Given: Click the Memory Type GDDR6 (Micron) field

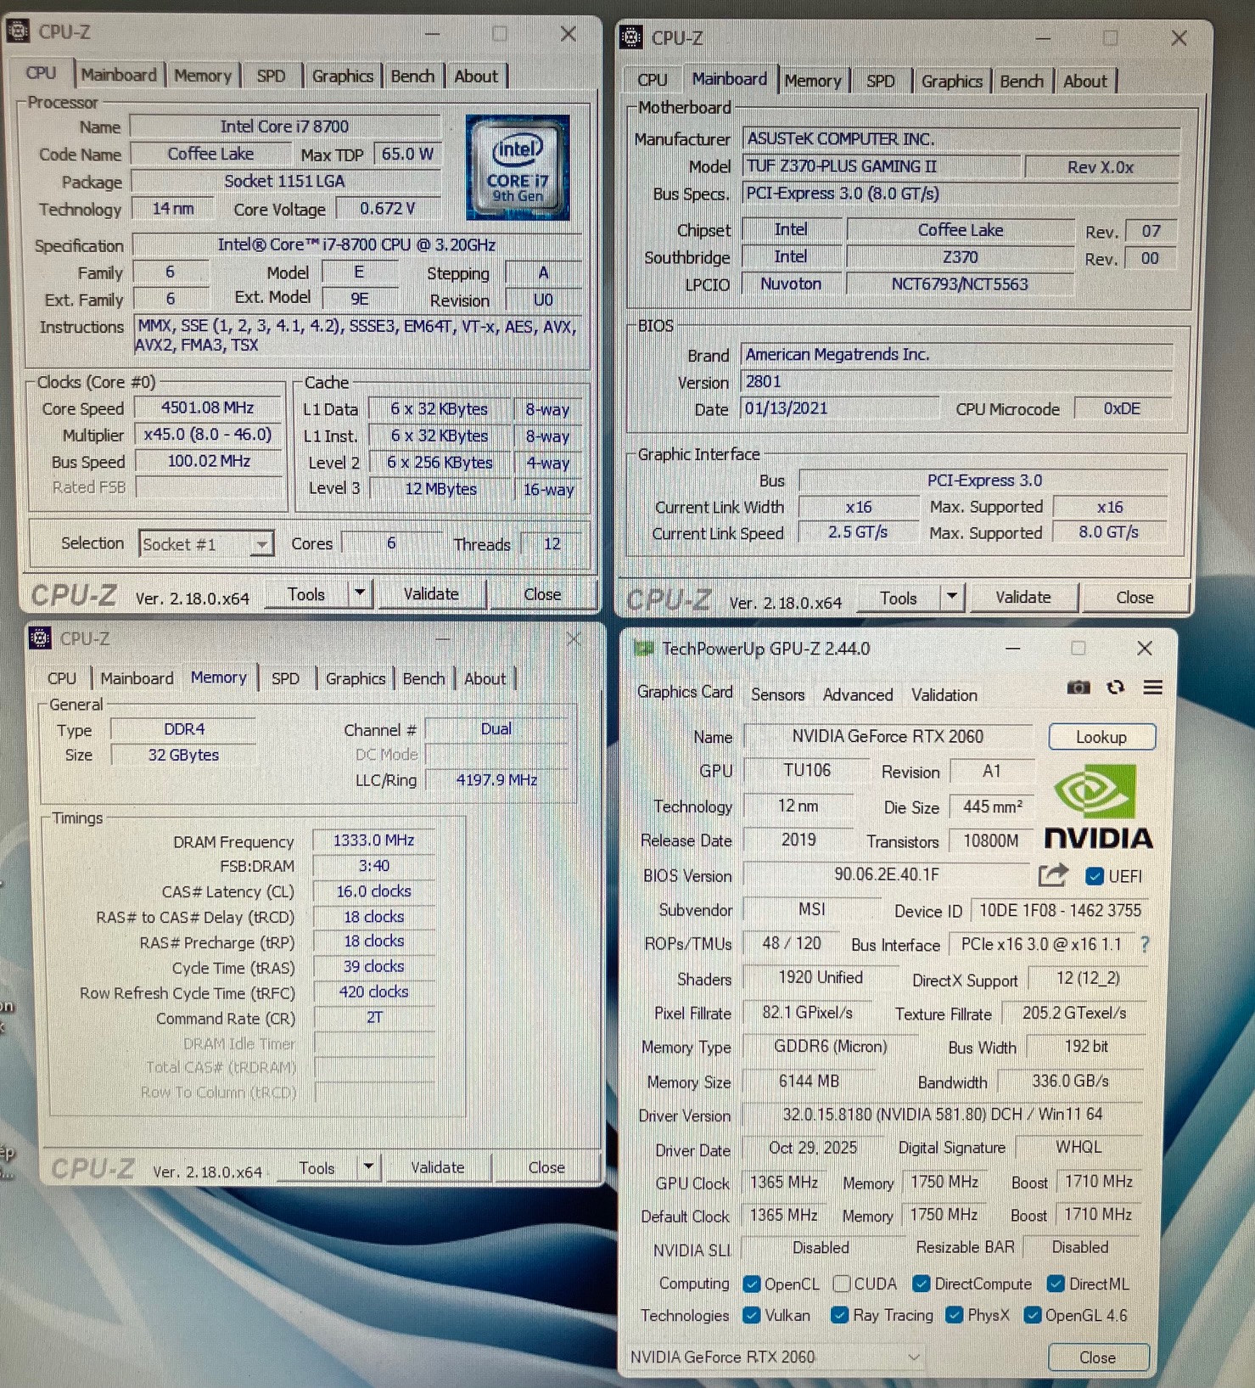Looking at the screenshot, I should (x=830, y=1046).
